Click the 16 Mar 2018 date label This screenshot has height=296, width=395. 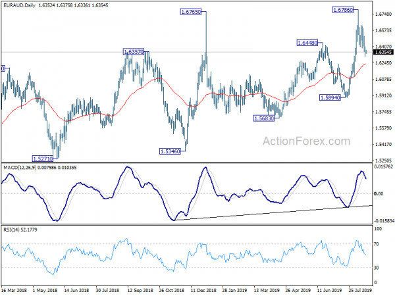tap(14, 290)
